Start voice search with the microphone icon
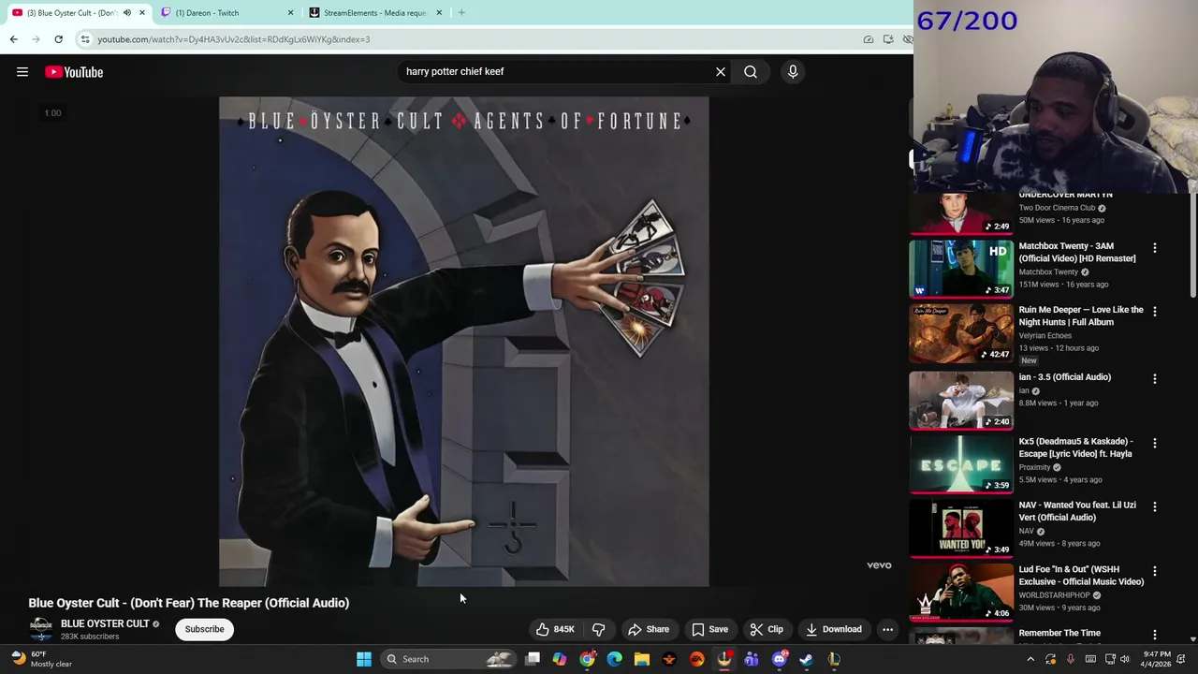The height and width of the screenshot is (674, 1198). tap(793, 72)
